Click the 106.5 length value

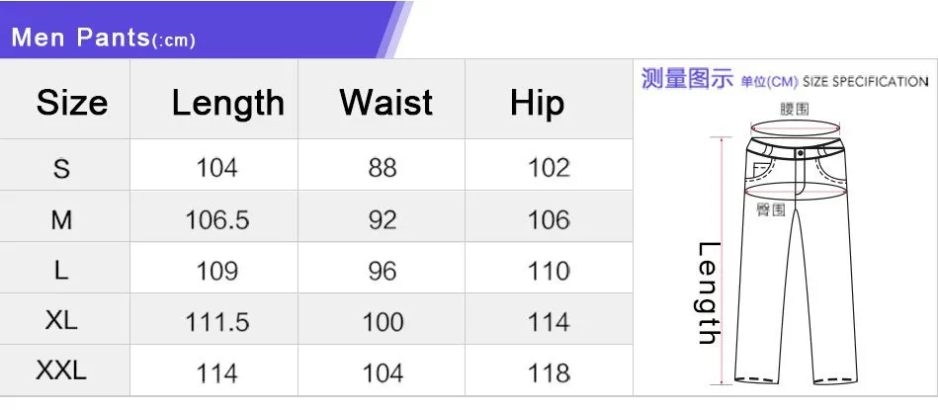[217, 220]
